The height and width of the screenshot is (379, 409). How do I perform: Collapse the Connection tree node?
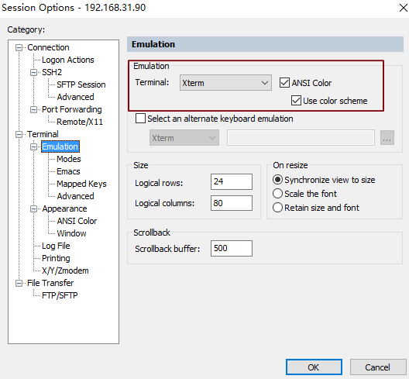pos(19,47)
